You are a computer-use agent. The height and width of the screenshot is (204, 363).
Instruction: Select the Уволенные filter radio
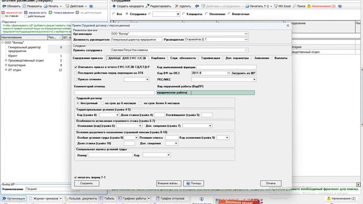coord(206,14)
